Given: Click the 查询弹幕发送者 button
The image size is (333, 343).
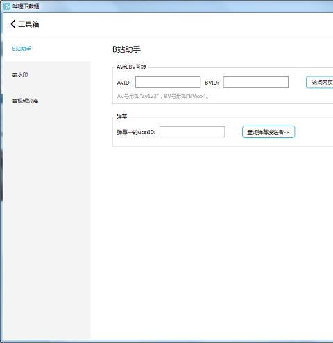Looking at the screenshot, I should (268, 132).
